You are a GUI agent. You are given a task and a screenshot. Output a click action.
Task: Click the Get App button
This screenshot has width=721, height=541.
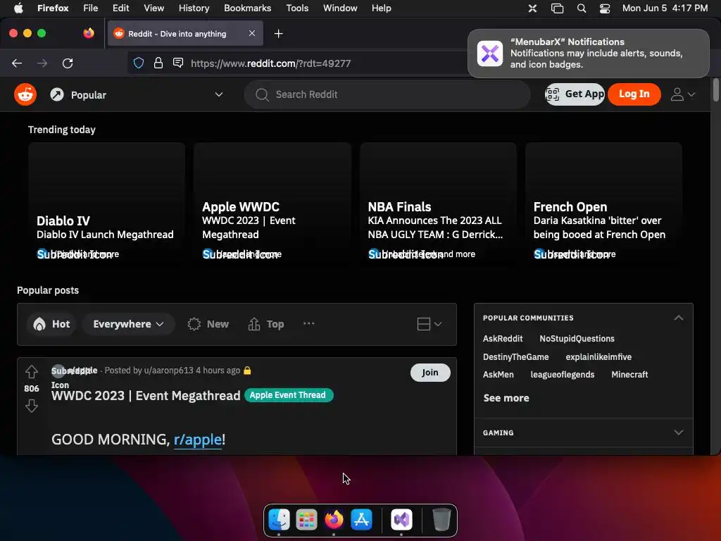tap(575, 94)
